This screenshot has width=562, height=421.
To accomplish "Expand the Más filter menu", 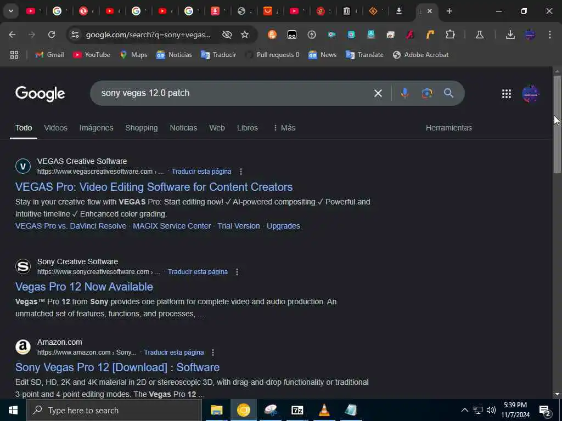I will click(x=284, y=128).
